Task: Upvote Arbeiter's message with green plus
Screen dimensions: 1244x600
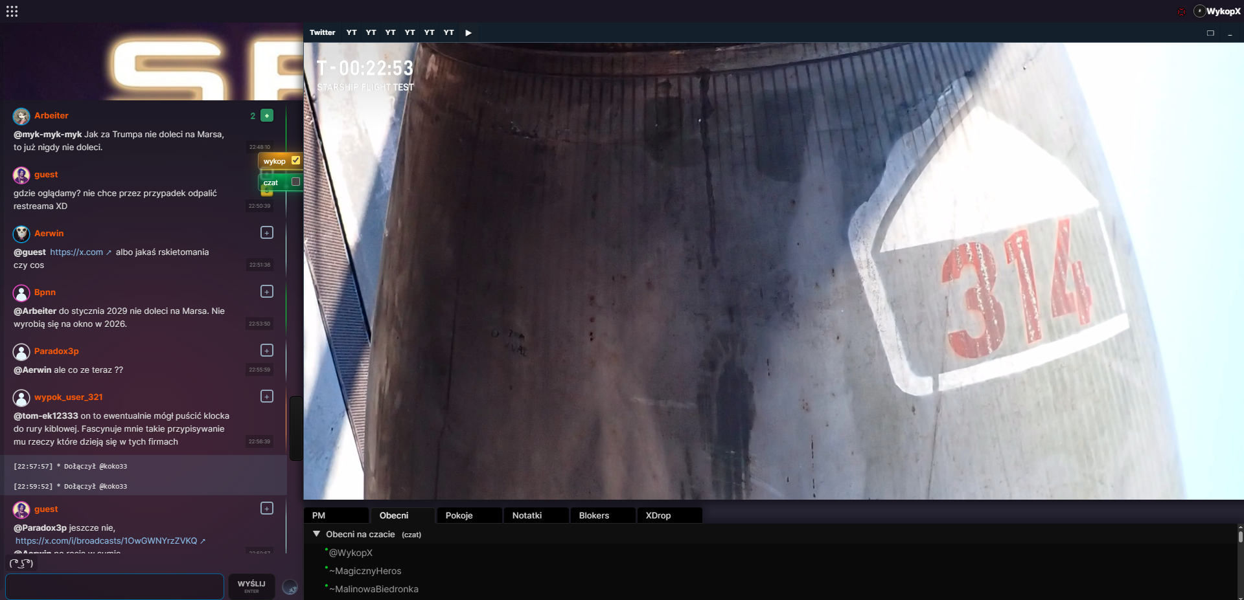Action: [x=267, y=116]
